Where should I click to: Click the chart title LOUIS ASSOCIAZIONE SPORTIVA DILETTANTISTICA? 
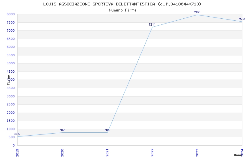tap(99, 4)
